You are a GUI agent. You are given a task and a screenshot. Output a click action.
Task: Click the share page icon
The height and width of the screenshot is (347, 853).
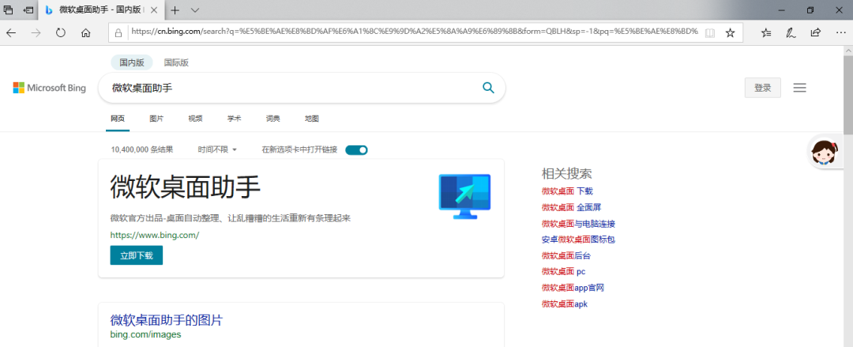815,32
